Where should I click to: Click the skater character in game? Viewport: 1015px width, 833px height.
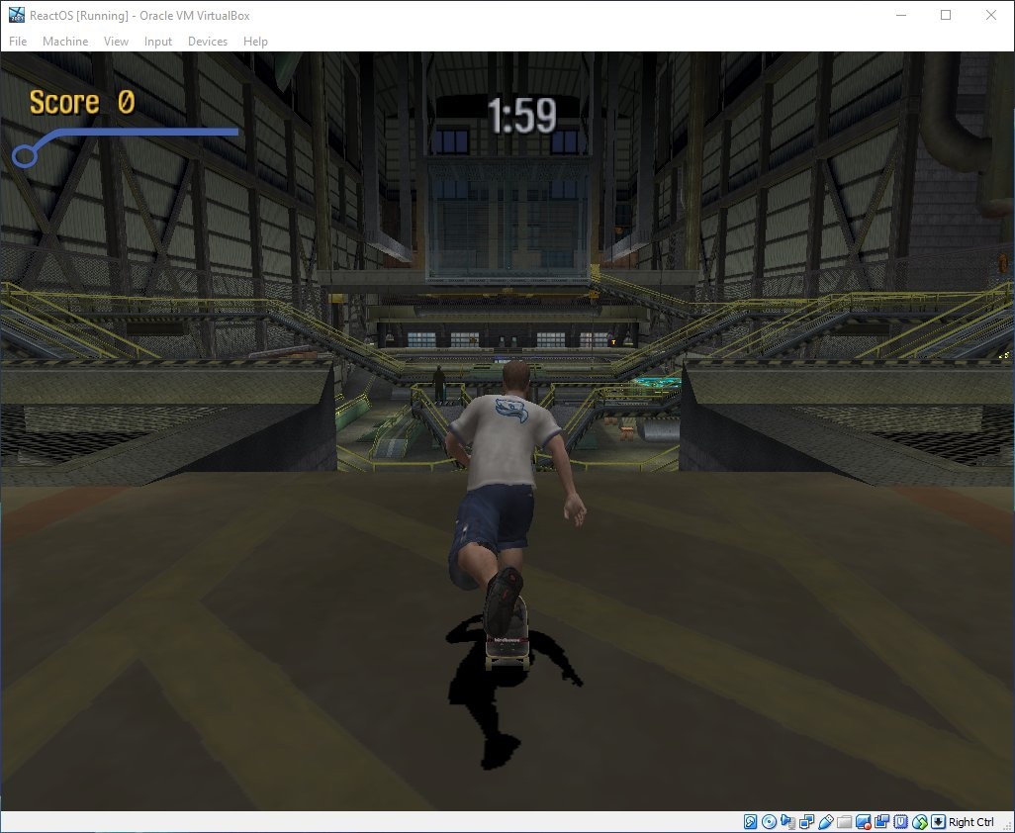(x=511, y=517)
